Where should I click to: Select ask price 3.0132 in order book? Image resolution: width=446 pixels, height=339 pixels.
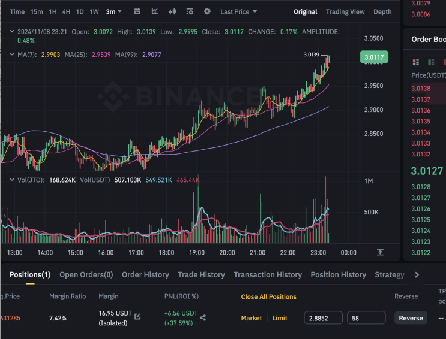click(x=421, y=154)
